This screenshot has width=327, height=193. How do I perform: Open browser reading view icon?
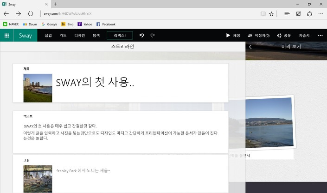tap(263, 14)
